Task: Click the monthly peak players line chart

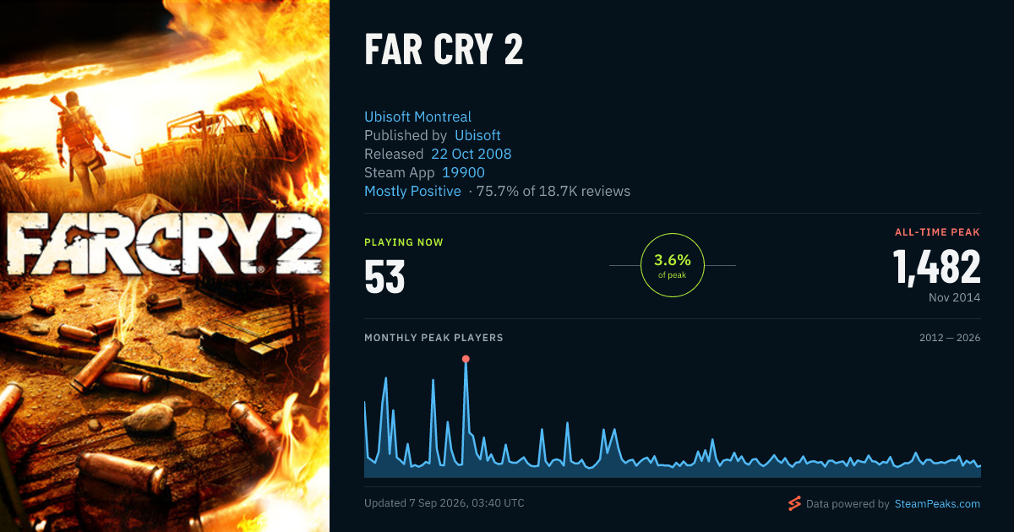Action: pos(673,418)
